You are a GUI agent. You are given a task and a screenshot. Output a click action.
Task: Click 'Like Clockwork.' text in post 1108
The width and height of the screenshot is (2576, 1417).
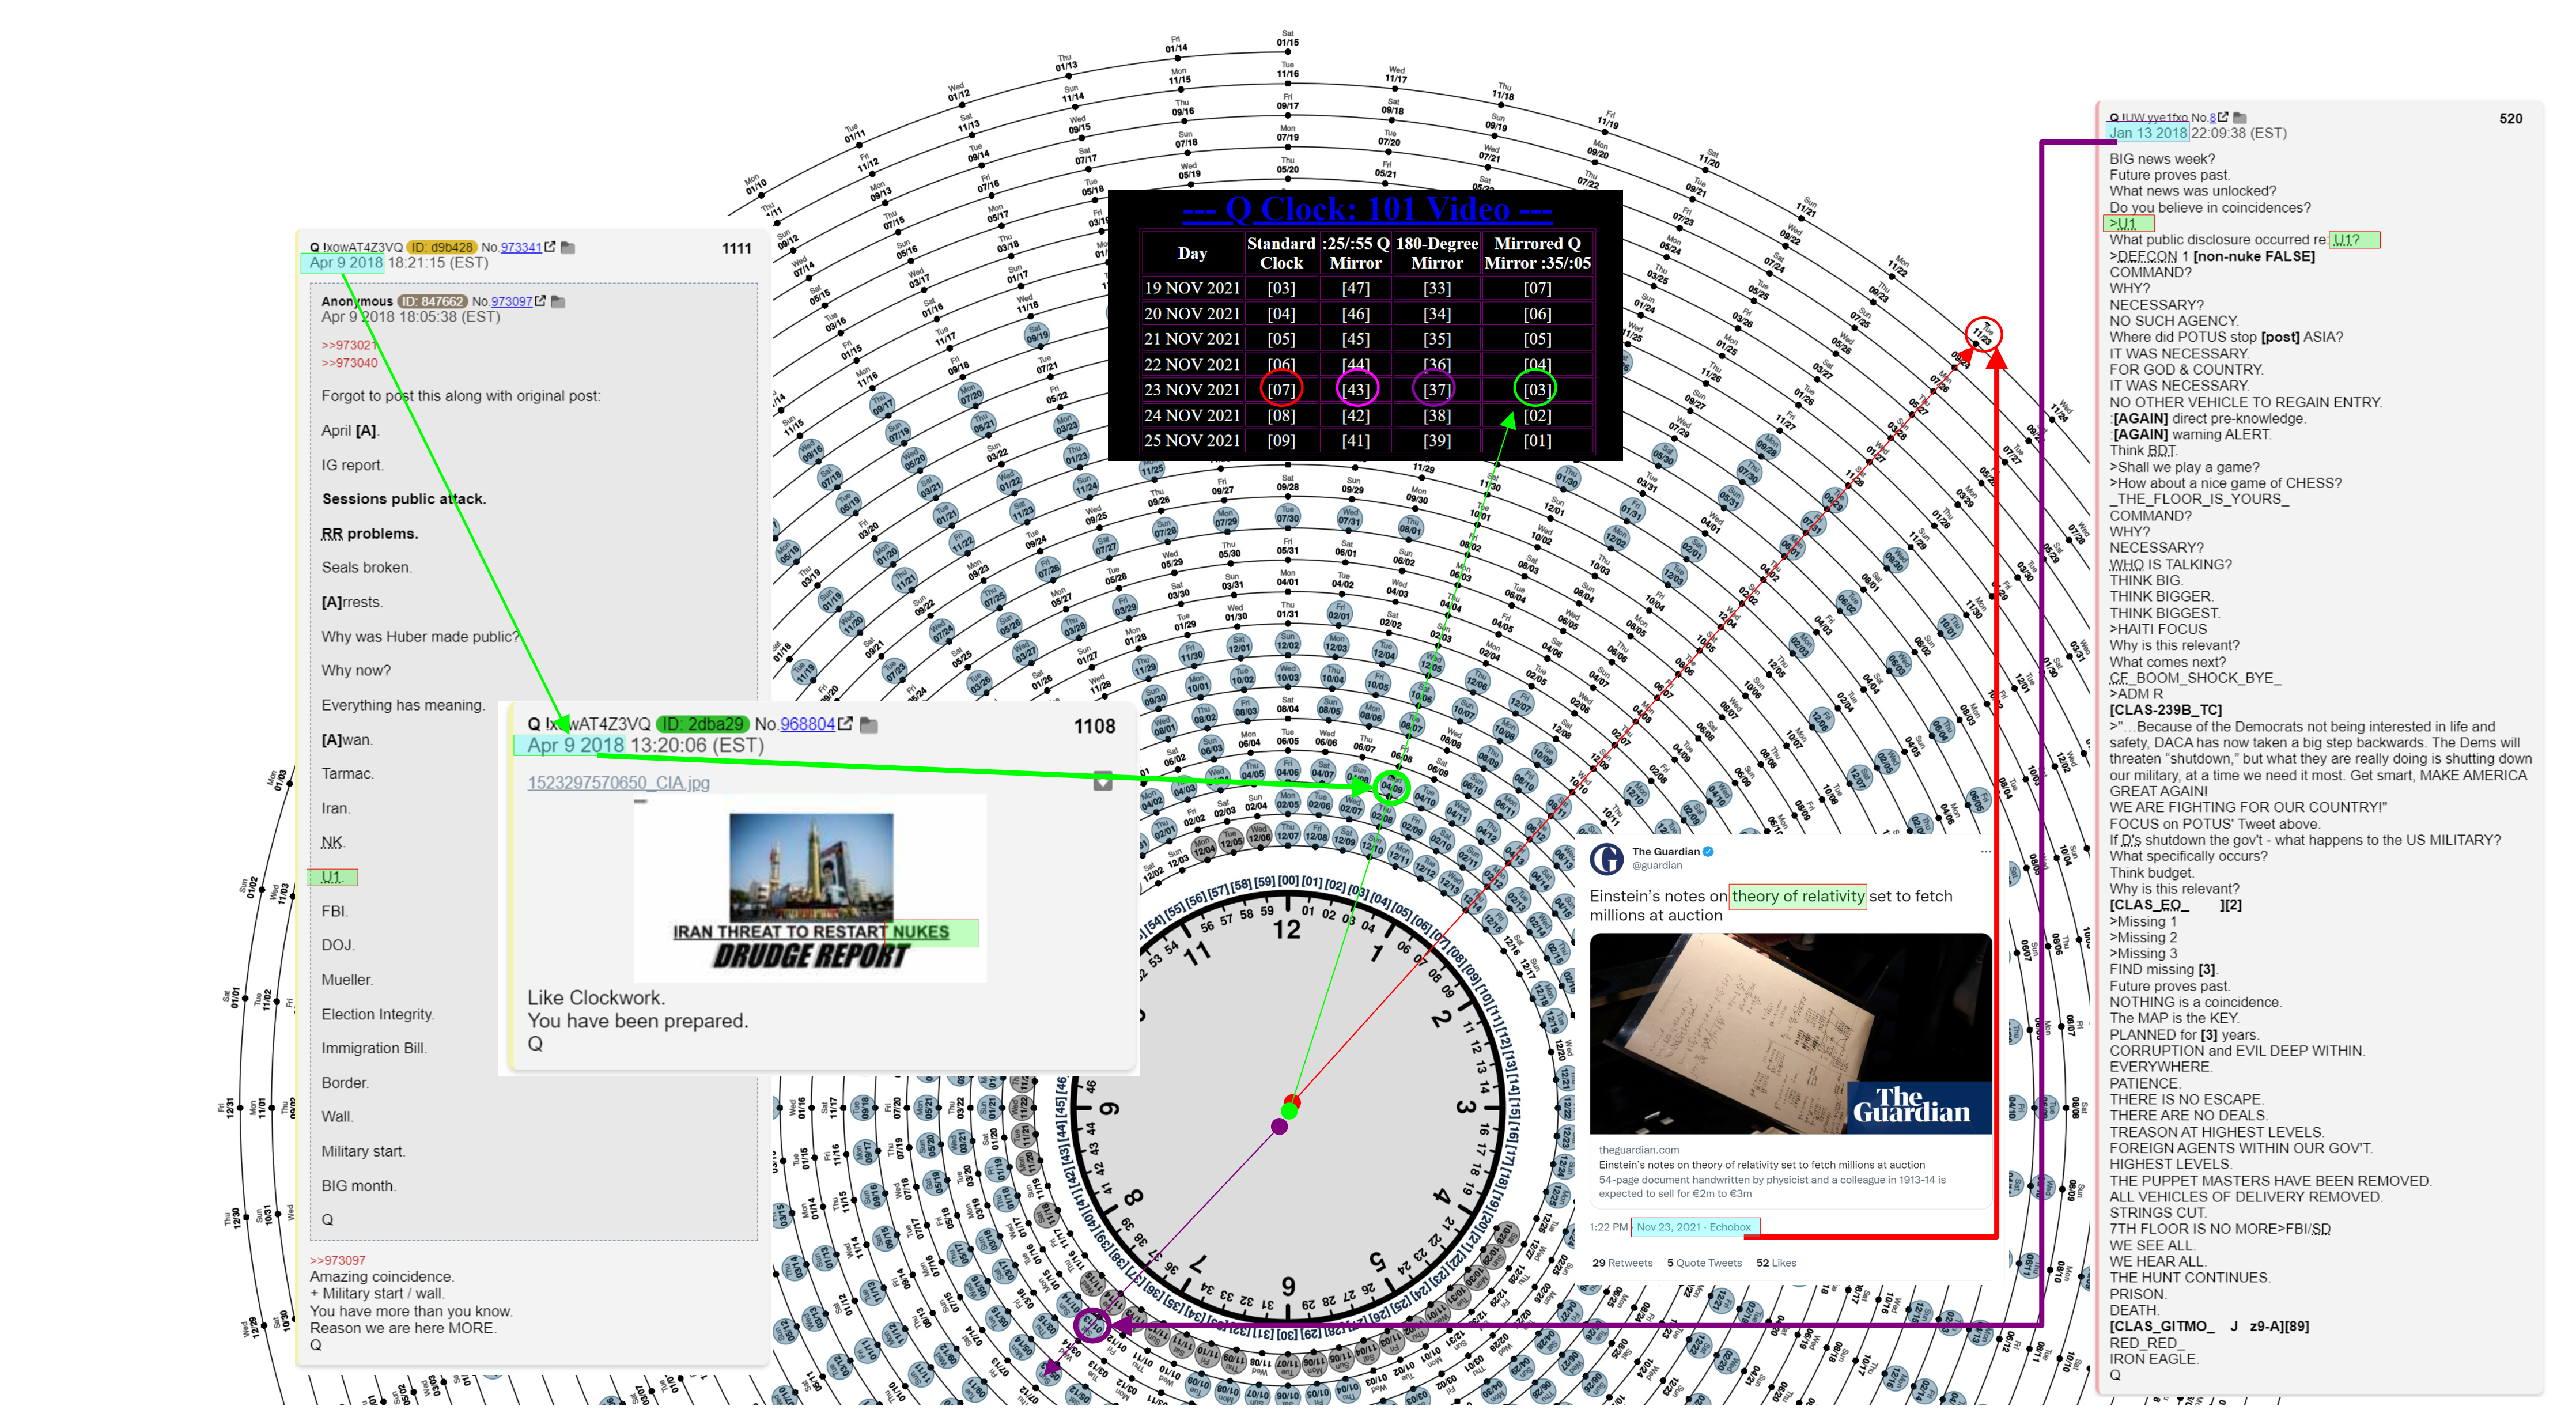click(x=596, y=997)
